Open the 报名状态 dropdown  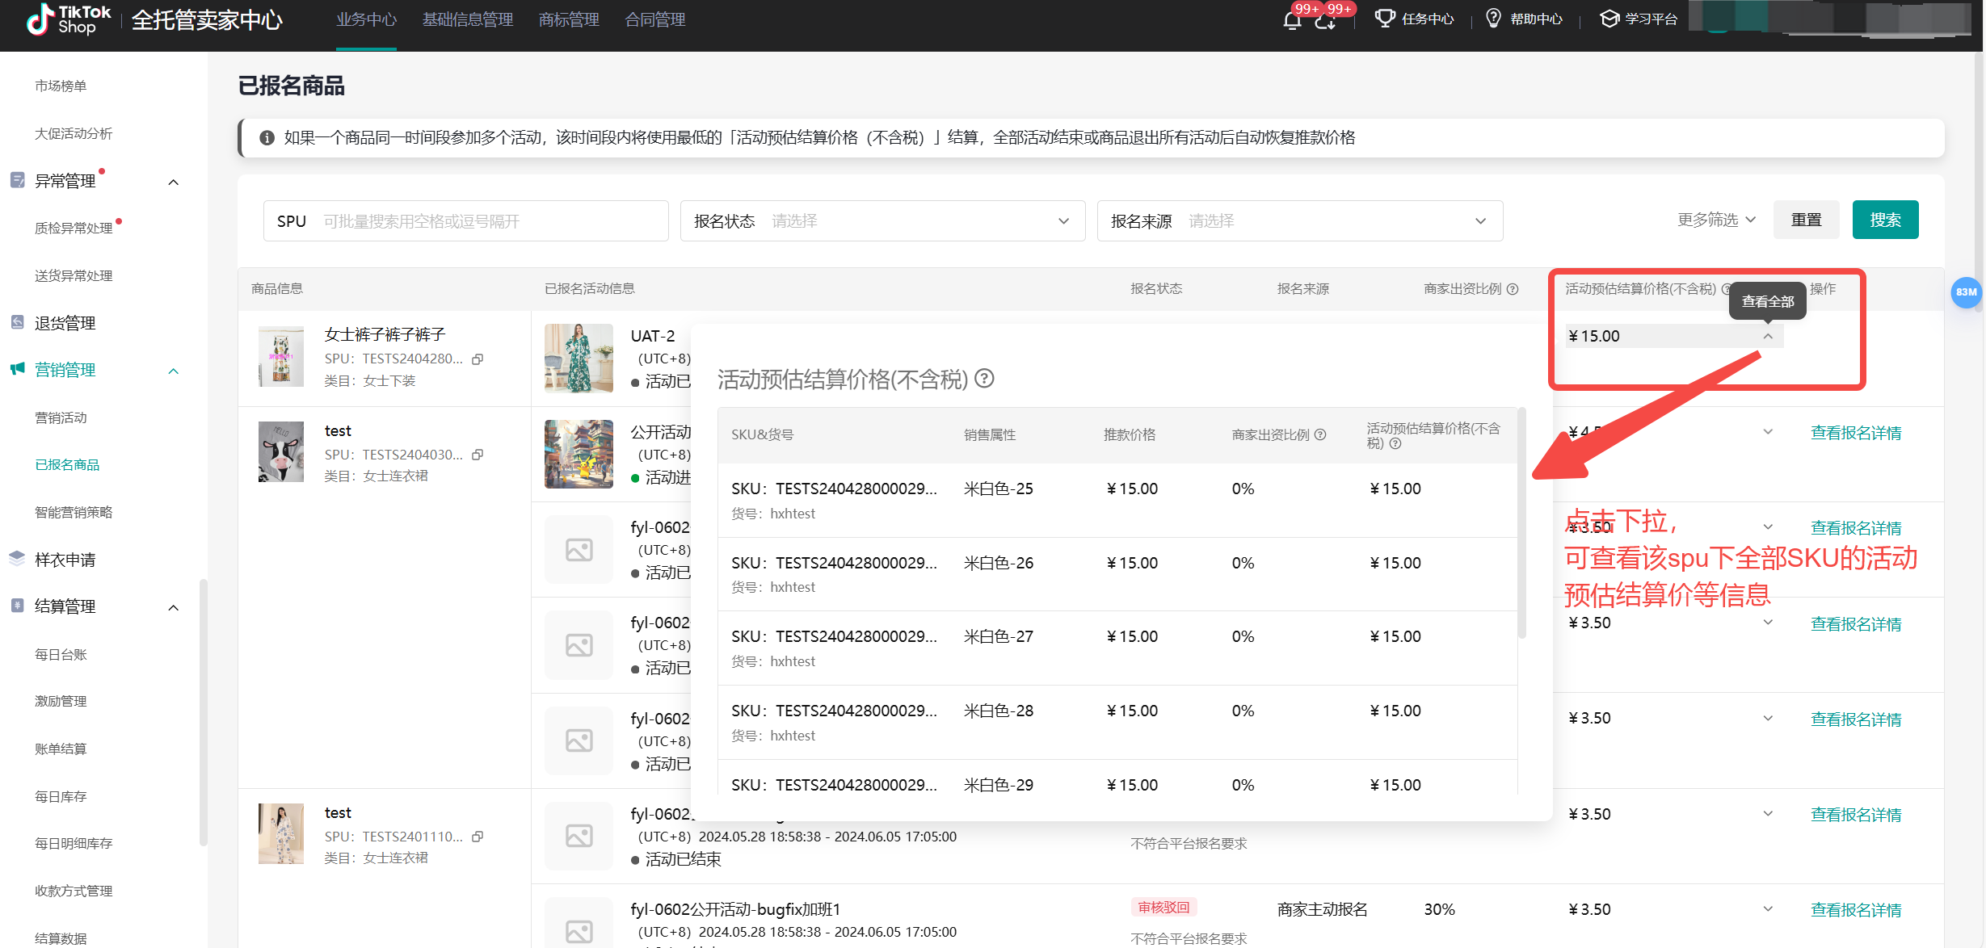(882, 220)
